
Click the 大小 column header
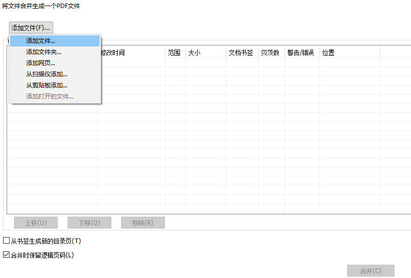point(206,53)
